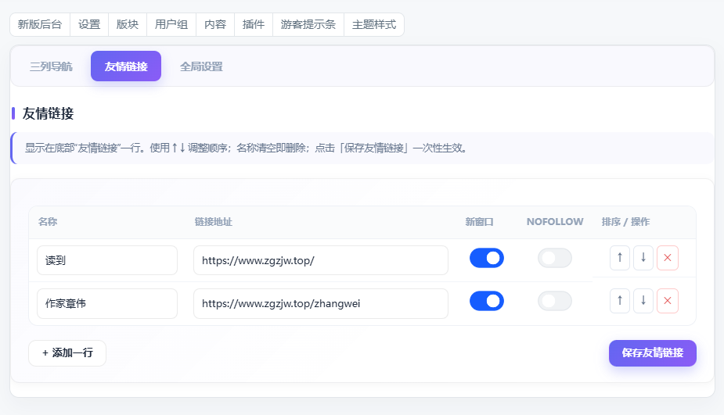The height and width of the screenshot is (415, 724).
Task: Click the 保存友情链接 button
Action: click(653, 353)
